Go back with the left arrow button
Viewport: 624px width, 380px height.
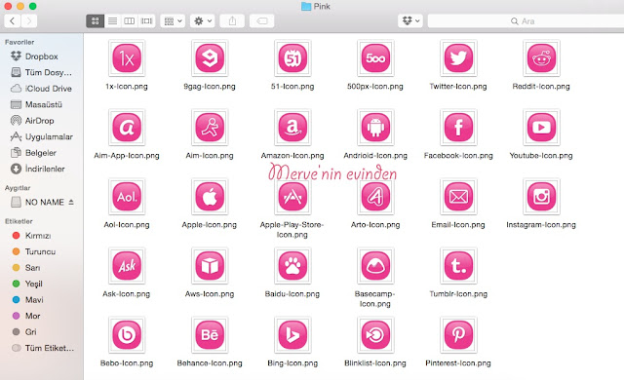click(13, 21)
